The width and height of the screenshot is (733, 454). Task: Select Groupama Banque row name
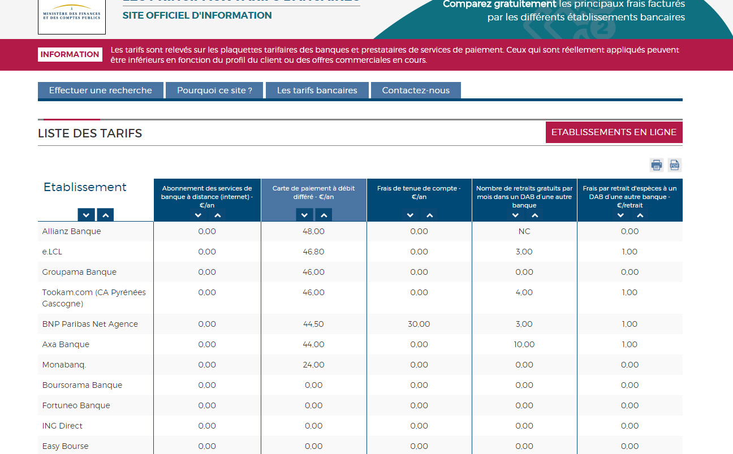(79, 272)
